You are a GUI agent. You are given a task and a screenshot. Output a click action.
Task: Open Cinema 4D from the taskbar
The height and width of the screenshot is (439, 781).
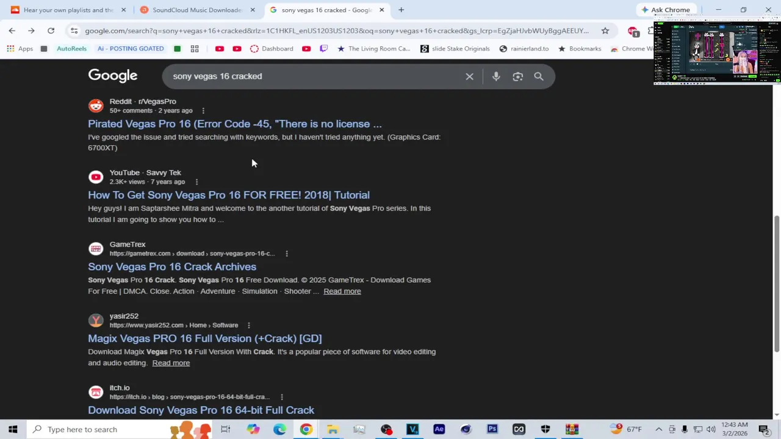[466, 429]
